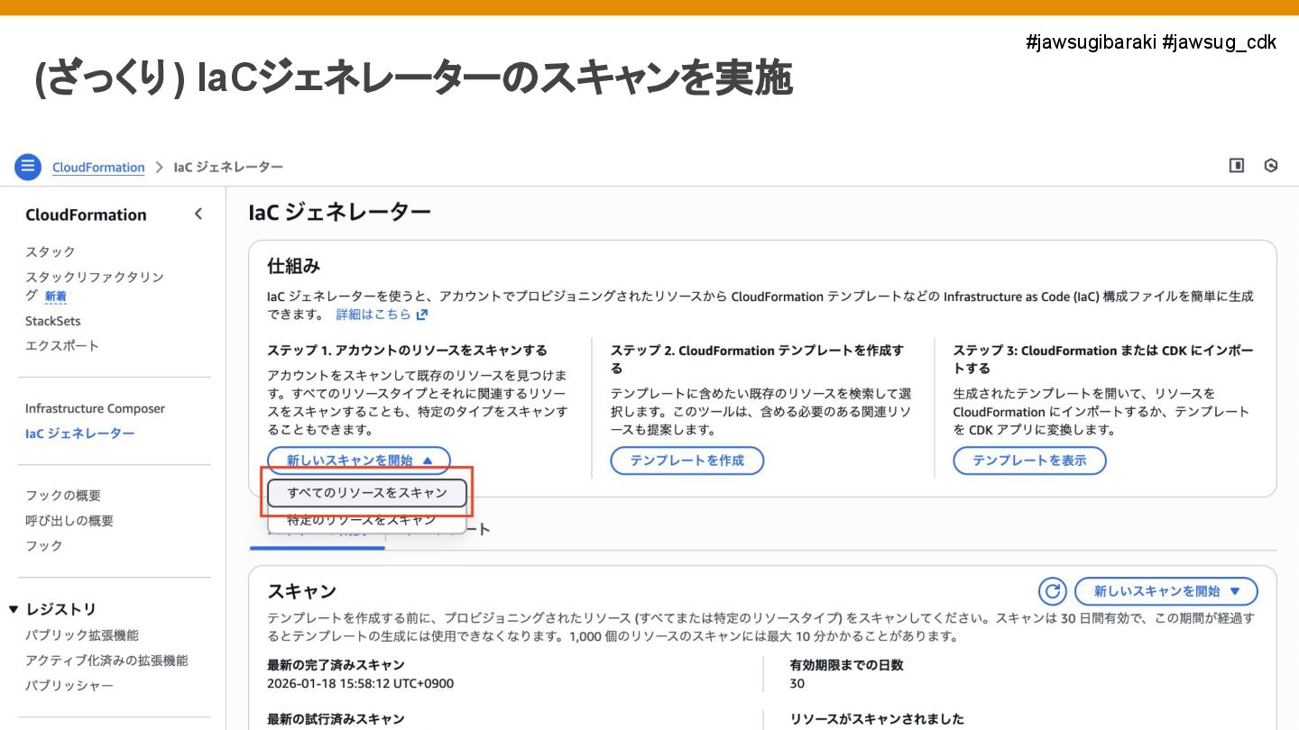
Task: Open the 新しいスキャンを開始 dropdown in step 1
Action: pos(359,461)
